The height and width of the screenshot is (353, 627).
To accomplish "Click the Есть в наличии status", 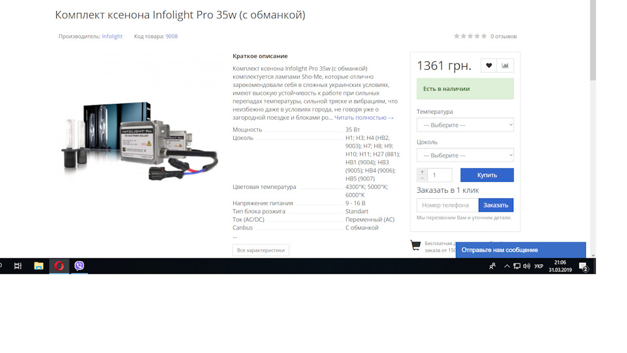I will (465, 89).
